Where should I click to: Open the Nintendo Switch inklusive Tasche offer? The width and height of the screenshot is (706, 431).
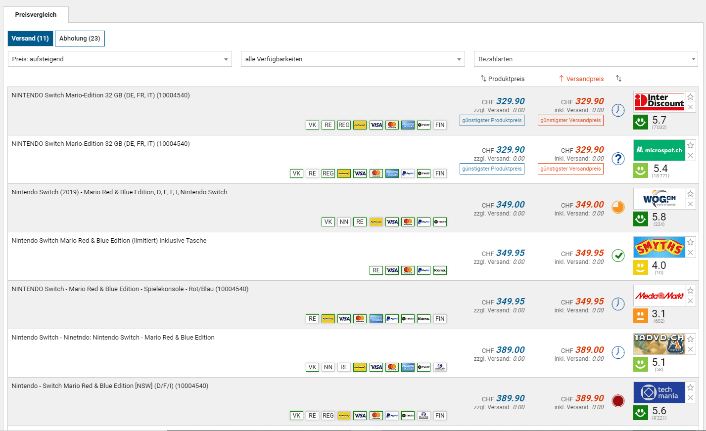(109, 241)
